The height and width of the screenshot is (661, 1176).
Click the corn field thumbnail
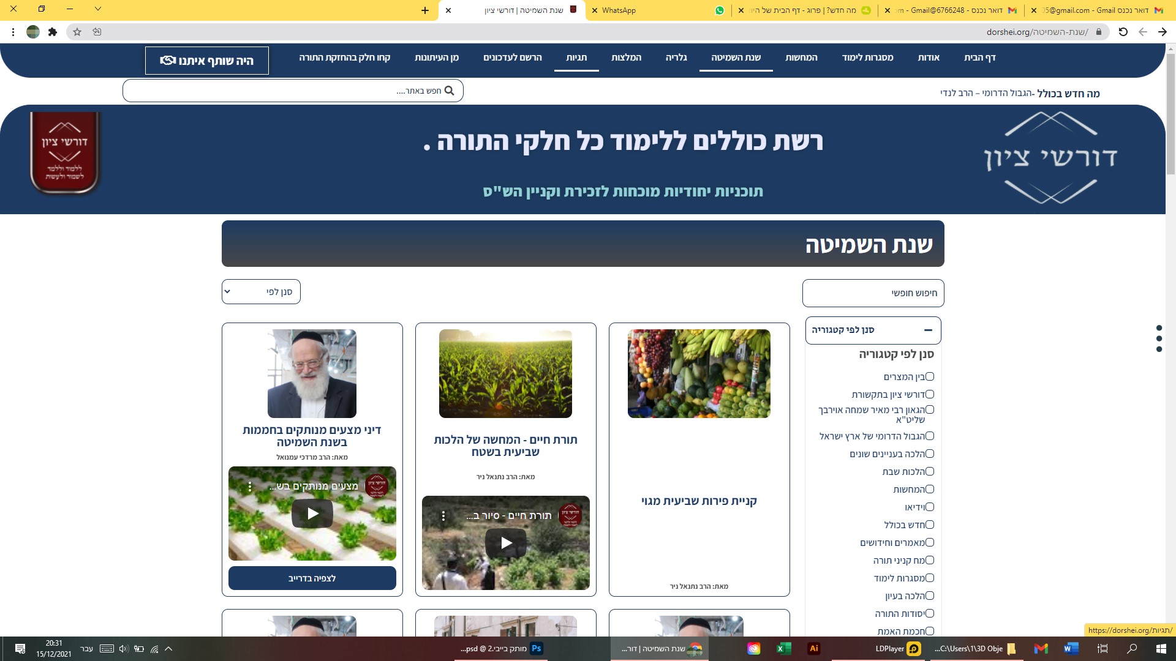(505, 374)
